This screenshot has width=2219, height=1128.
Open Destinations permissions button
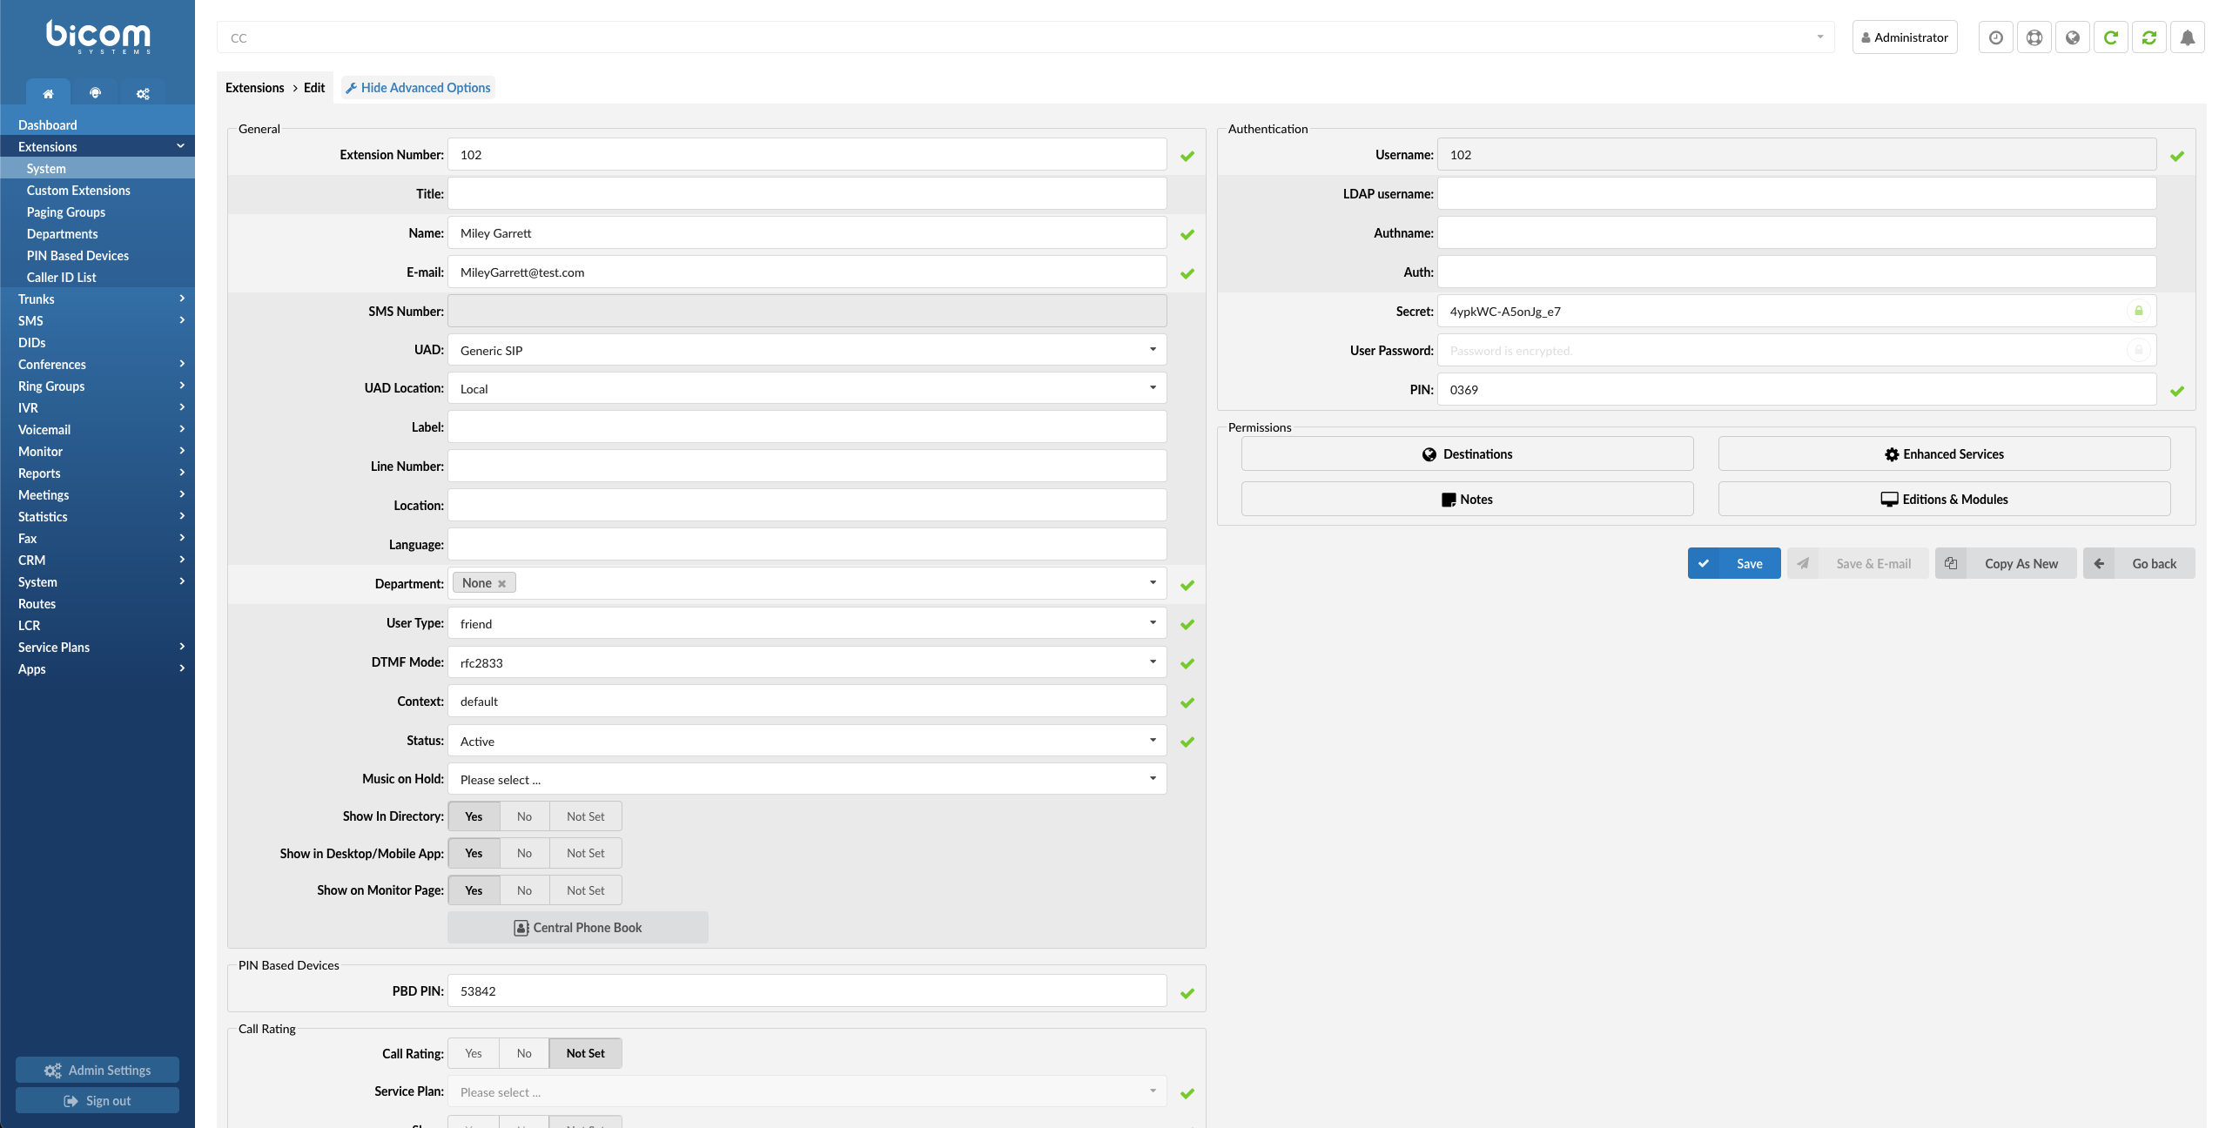1467,453
